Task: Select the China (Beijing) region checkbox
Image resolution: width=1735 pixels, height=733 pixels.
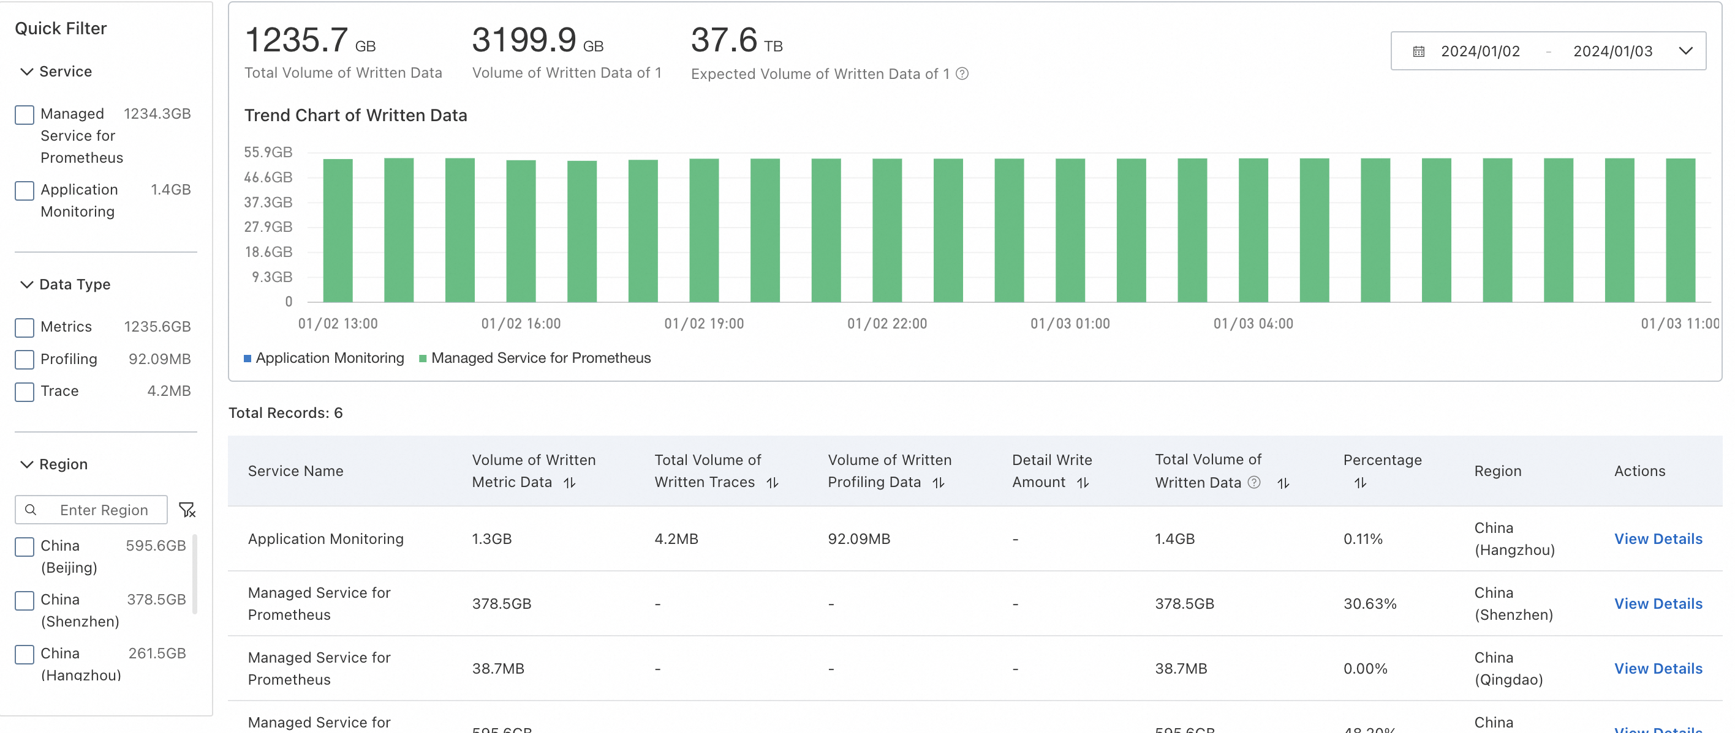Action: [25, 547]
